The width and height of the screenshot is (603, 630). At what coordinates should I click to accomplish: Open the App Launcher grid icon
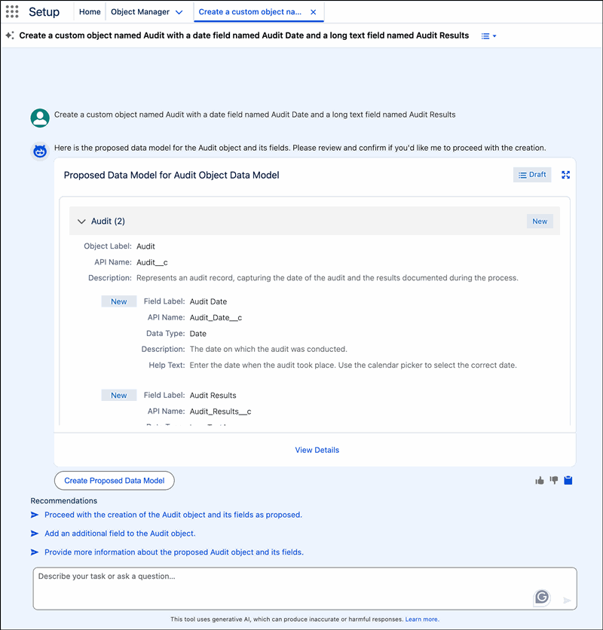point(12,12)
